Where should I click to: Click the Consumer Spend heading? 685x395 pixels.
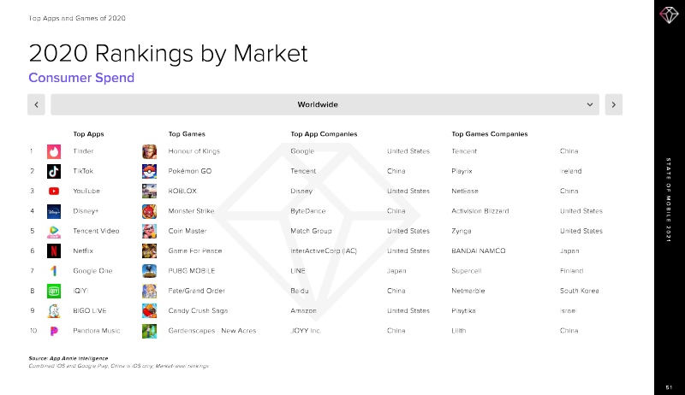point(81,78)
